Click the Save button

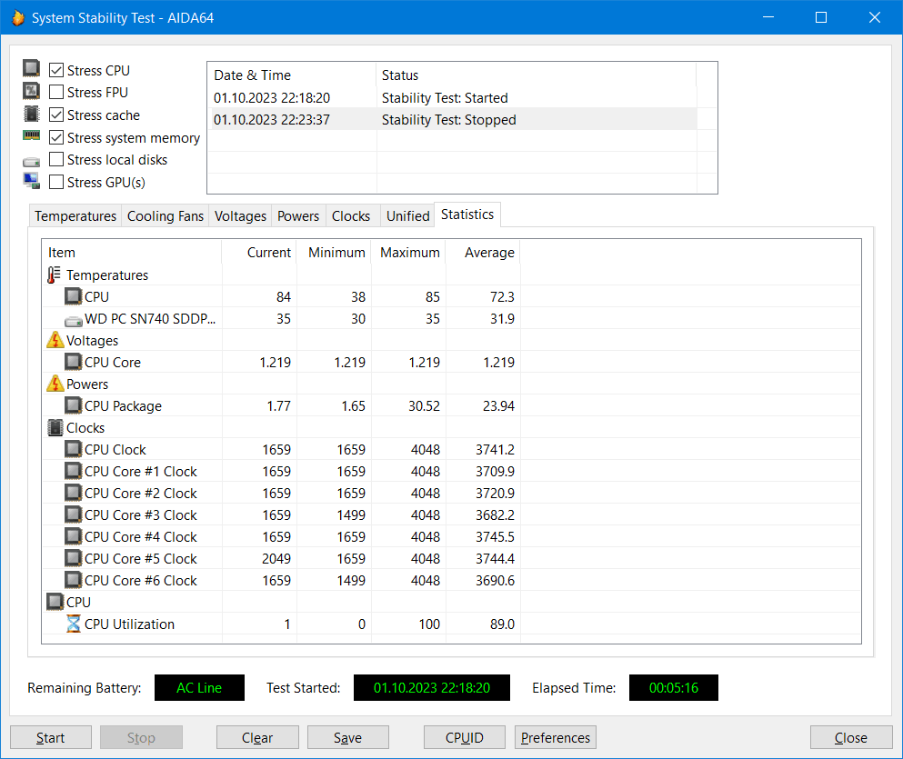pos(348,738)
